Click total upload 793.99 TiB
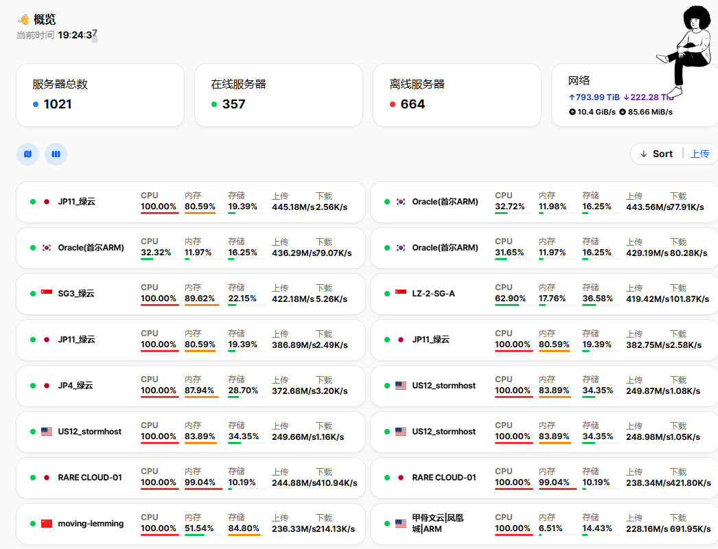Screen dimensions: 718x549 tap(594, 97)
